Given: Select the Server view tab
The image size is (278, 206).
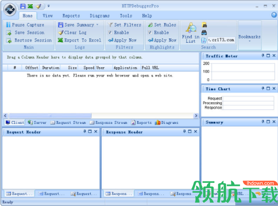Looking at the screenshot, I should point(37,122).
